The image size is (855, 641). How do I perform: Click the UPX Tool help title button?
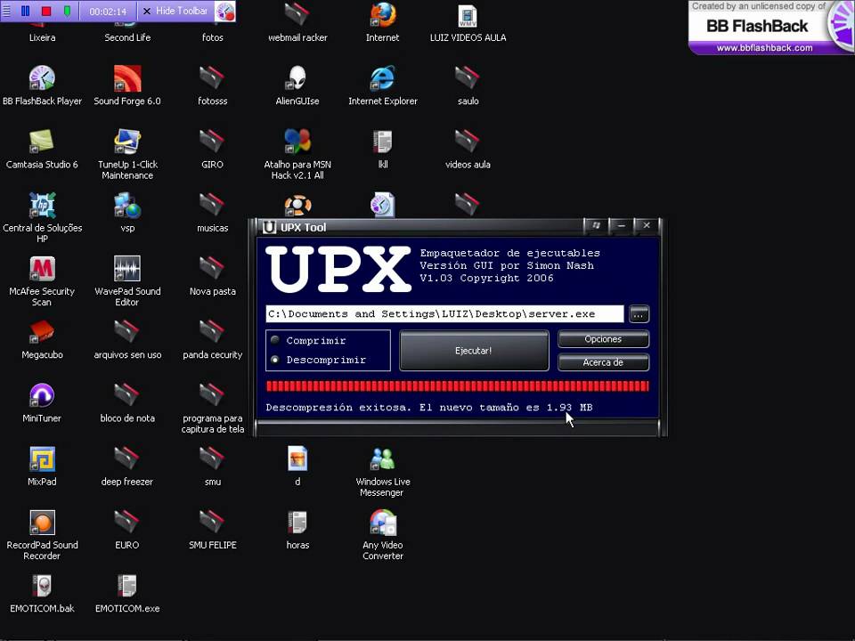(x=596, y=225)
